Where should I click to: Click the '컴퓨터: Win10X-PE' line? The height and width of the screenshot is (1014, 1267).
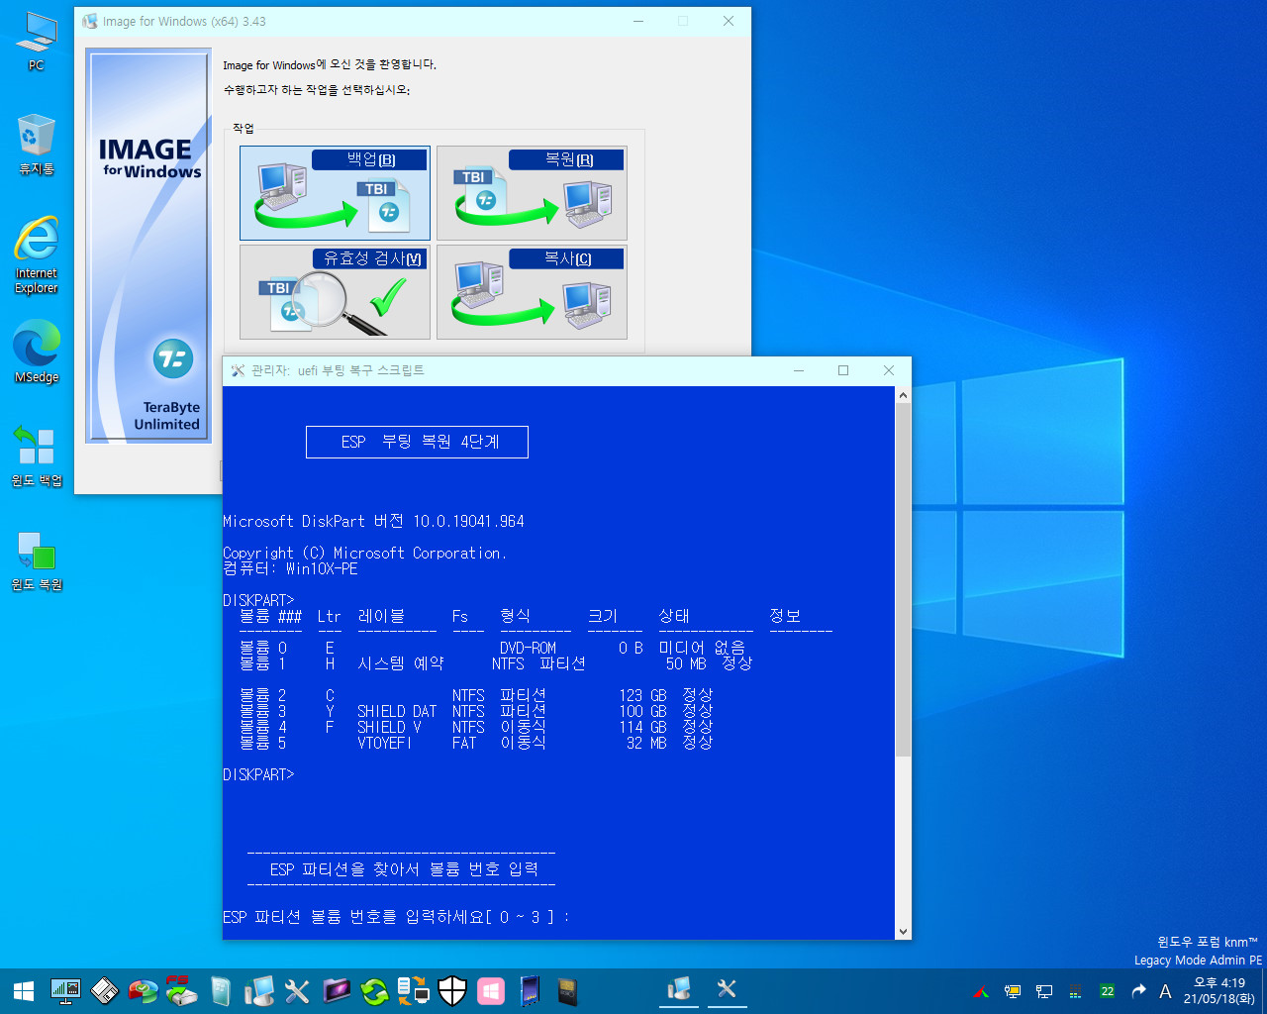click(290, 568)
